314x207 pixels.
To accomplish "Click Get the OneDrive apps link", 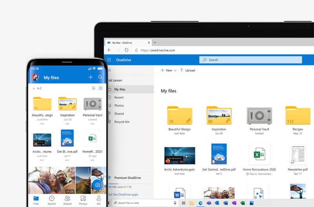I will (x=123, y=194).
